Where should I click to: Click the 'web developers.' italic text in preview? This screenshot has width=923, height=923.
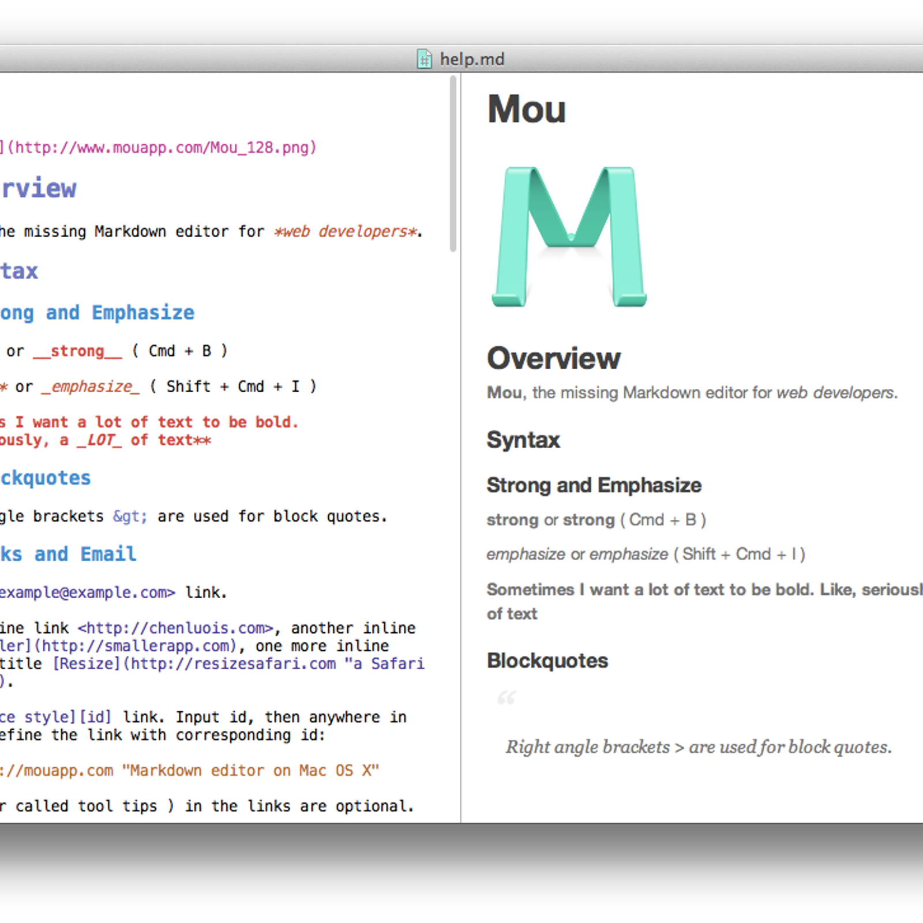click(837, 393)
